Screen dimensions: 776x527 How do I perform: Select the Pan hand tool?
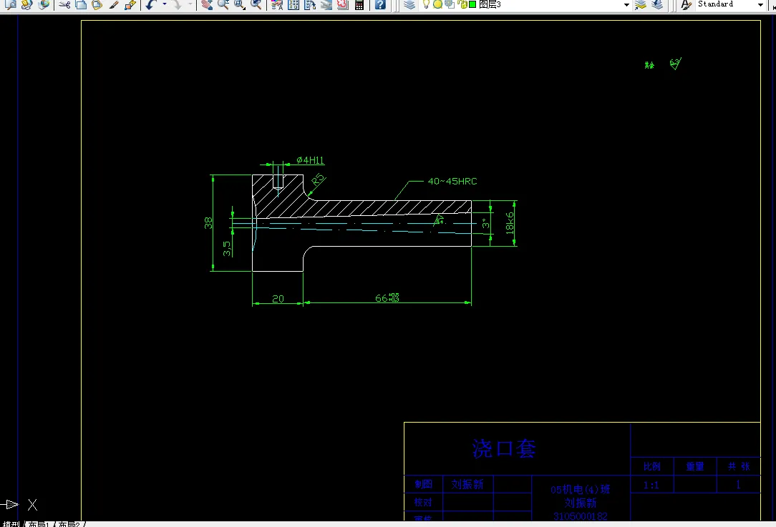coord(207,5)
